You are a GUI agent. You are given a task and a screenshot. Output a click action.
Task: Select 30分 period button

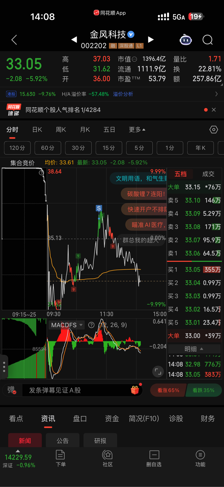click(78, 148)
